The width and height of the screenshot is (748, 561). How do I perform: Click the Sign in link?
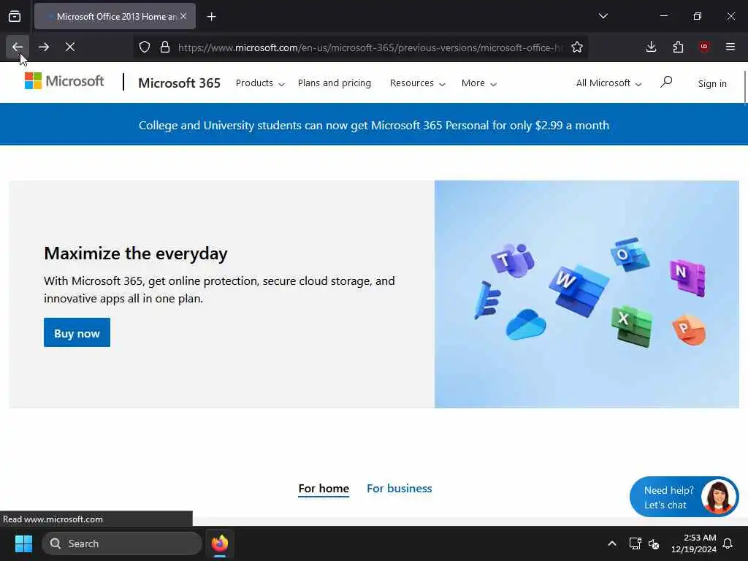tap(712, 83)
